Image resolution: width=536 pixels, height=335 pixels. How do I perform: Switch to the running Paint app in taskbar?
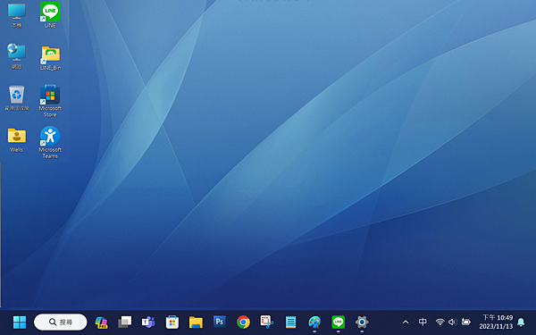314,322
